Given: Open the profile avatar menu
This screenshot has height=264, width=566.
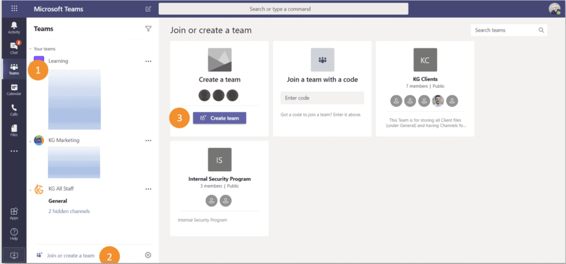Looking at the screenshot, I should (554, 9).
